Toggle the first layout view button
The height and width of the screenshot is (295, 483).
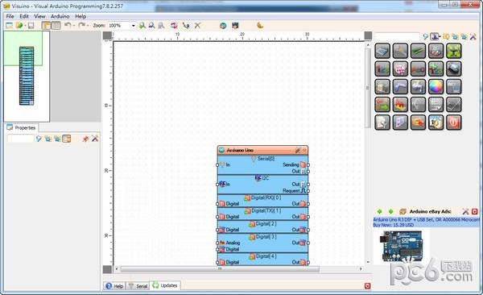tap(46, 26)
